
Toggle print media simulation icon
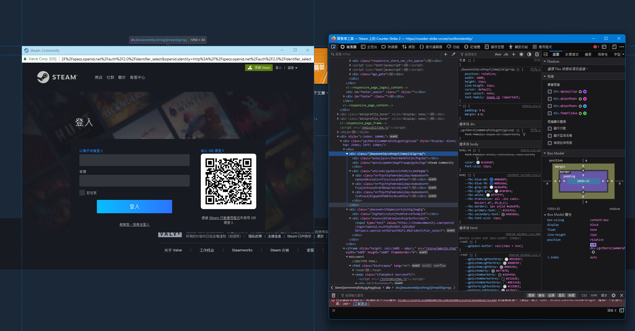click(x=537, y=54)
